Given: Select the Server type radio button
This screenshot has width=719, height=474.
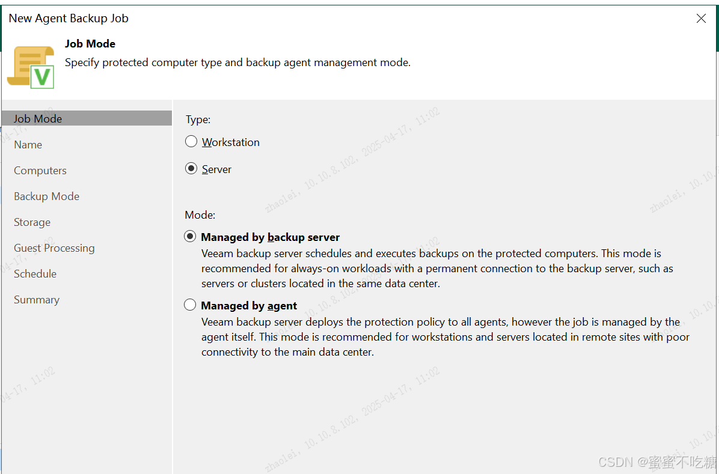Looking at the screenshot, I should click(191, 169).
